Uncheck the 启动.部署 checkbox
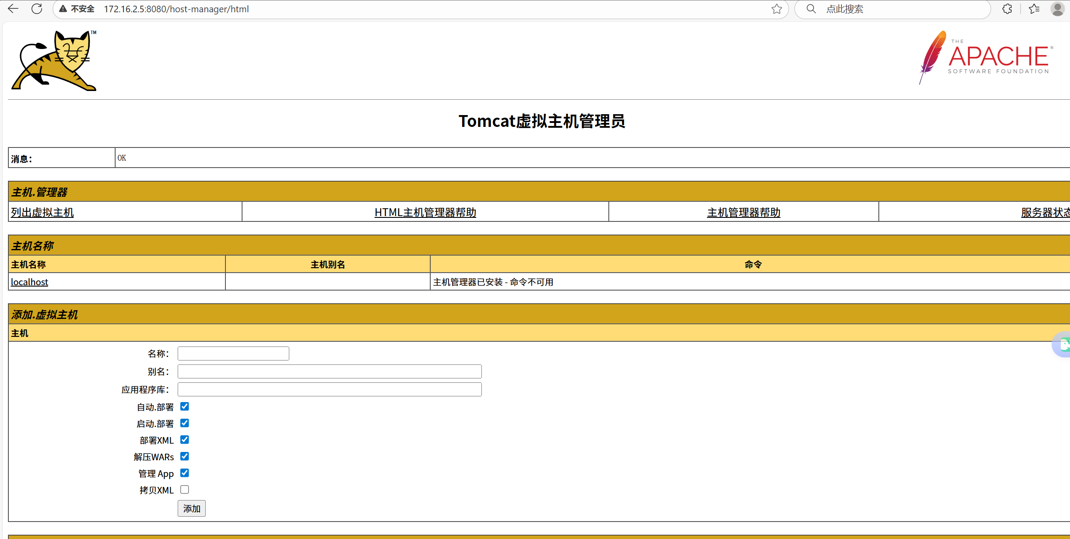 click(185, 423)
